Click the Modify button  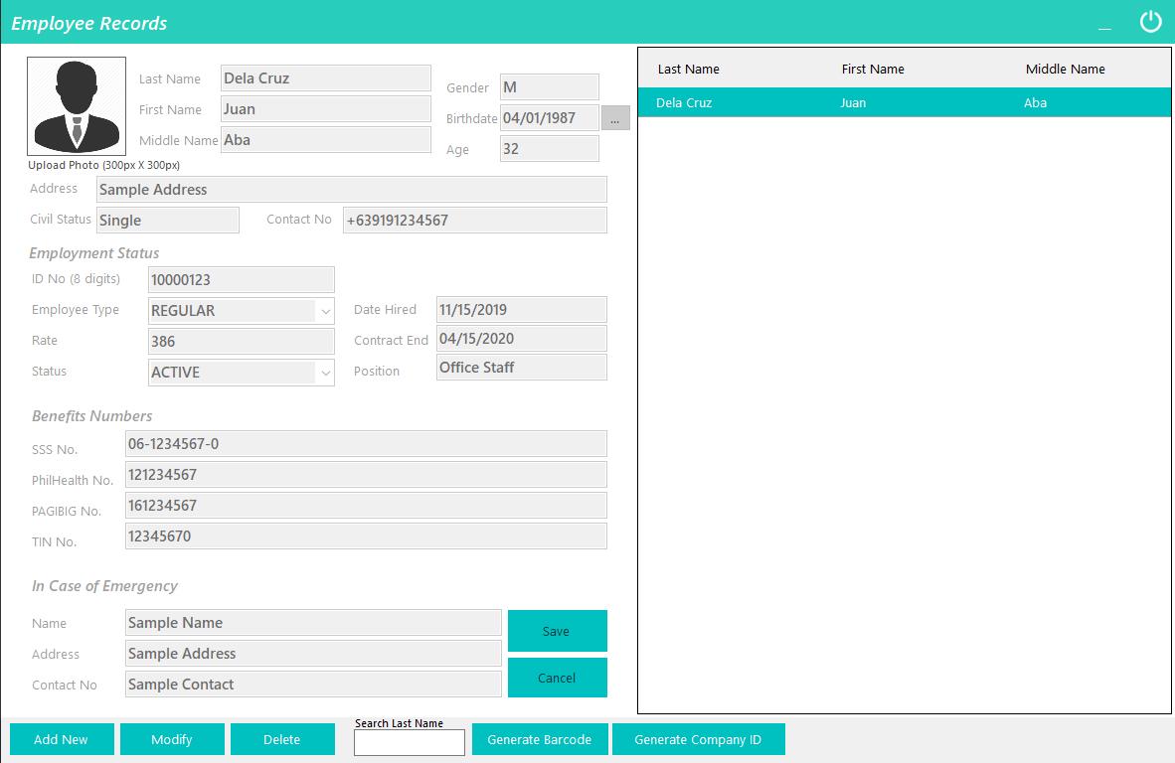click(171, 739)
